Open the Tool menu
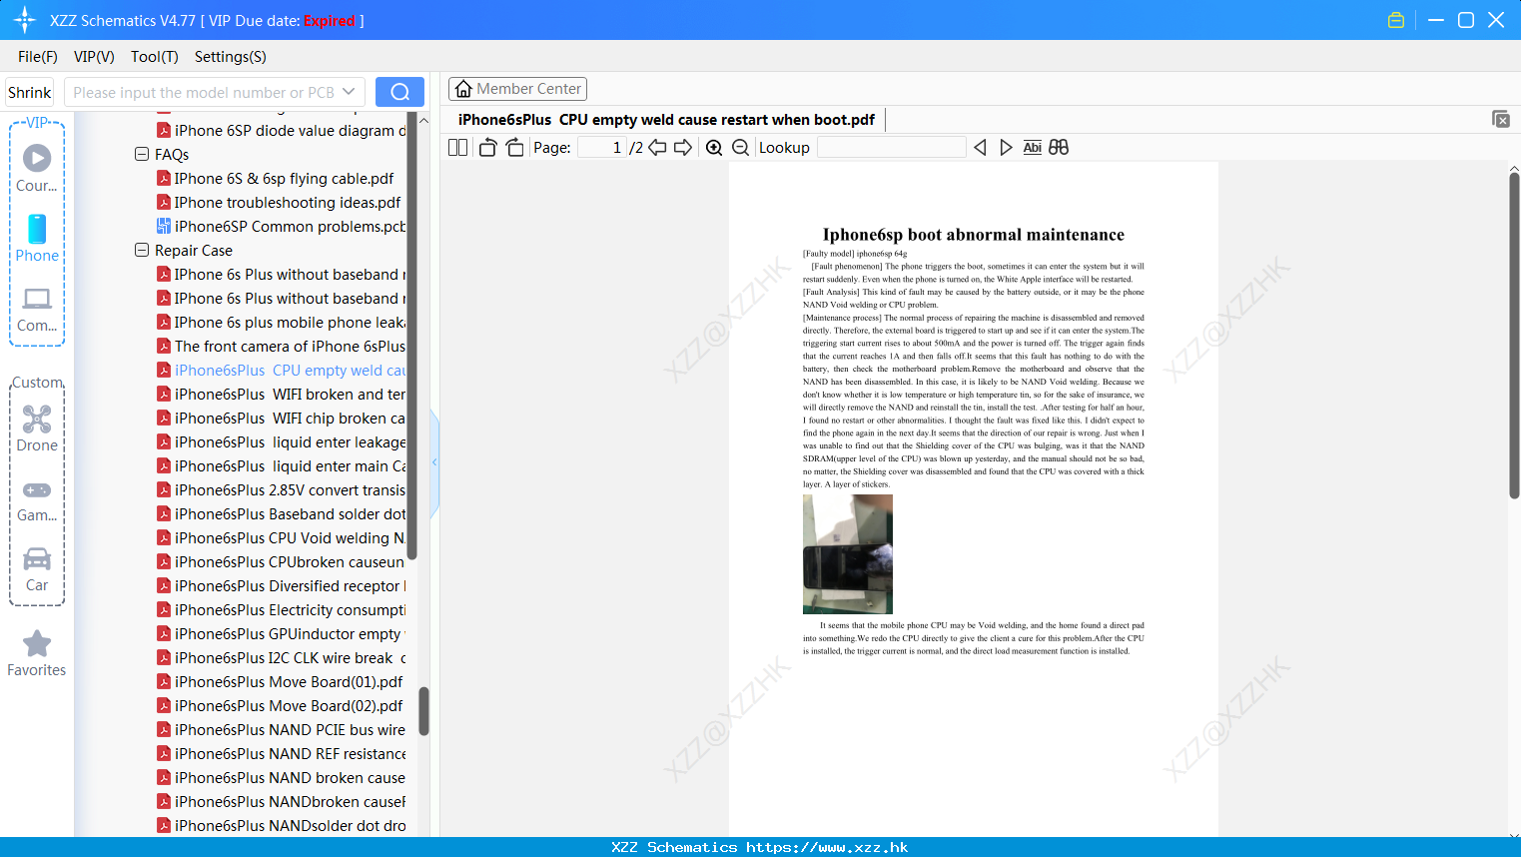 [x=155, y=57]
